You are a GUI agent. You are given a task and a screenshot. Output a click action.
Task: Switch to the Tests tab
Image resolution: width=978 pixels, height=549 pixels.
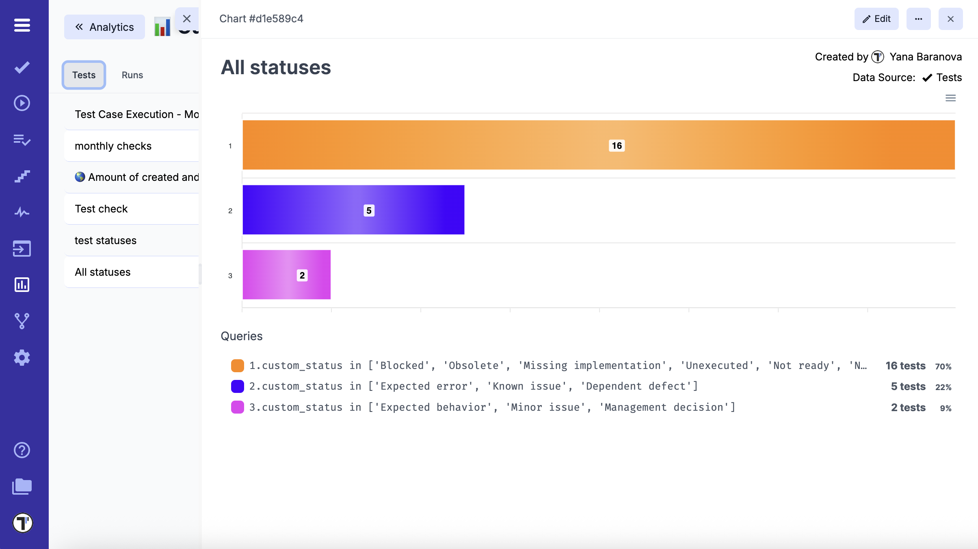coord(84,75)
